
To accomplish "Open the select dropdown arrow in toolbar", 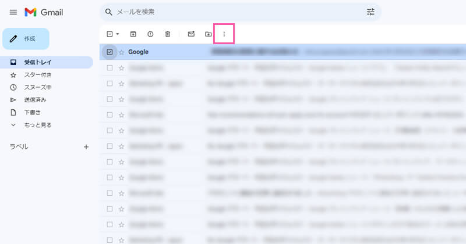I will coord(117,34).
